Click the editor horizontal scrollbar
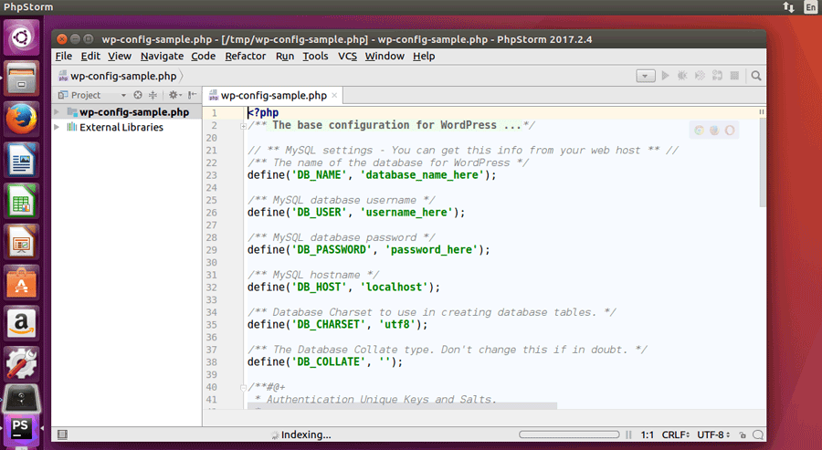Viewport: 822px width, 450px height. click(x=402, y=406)
